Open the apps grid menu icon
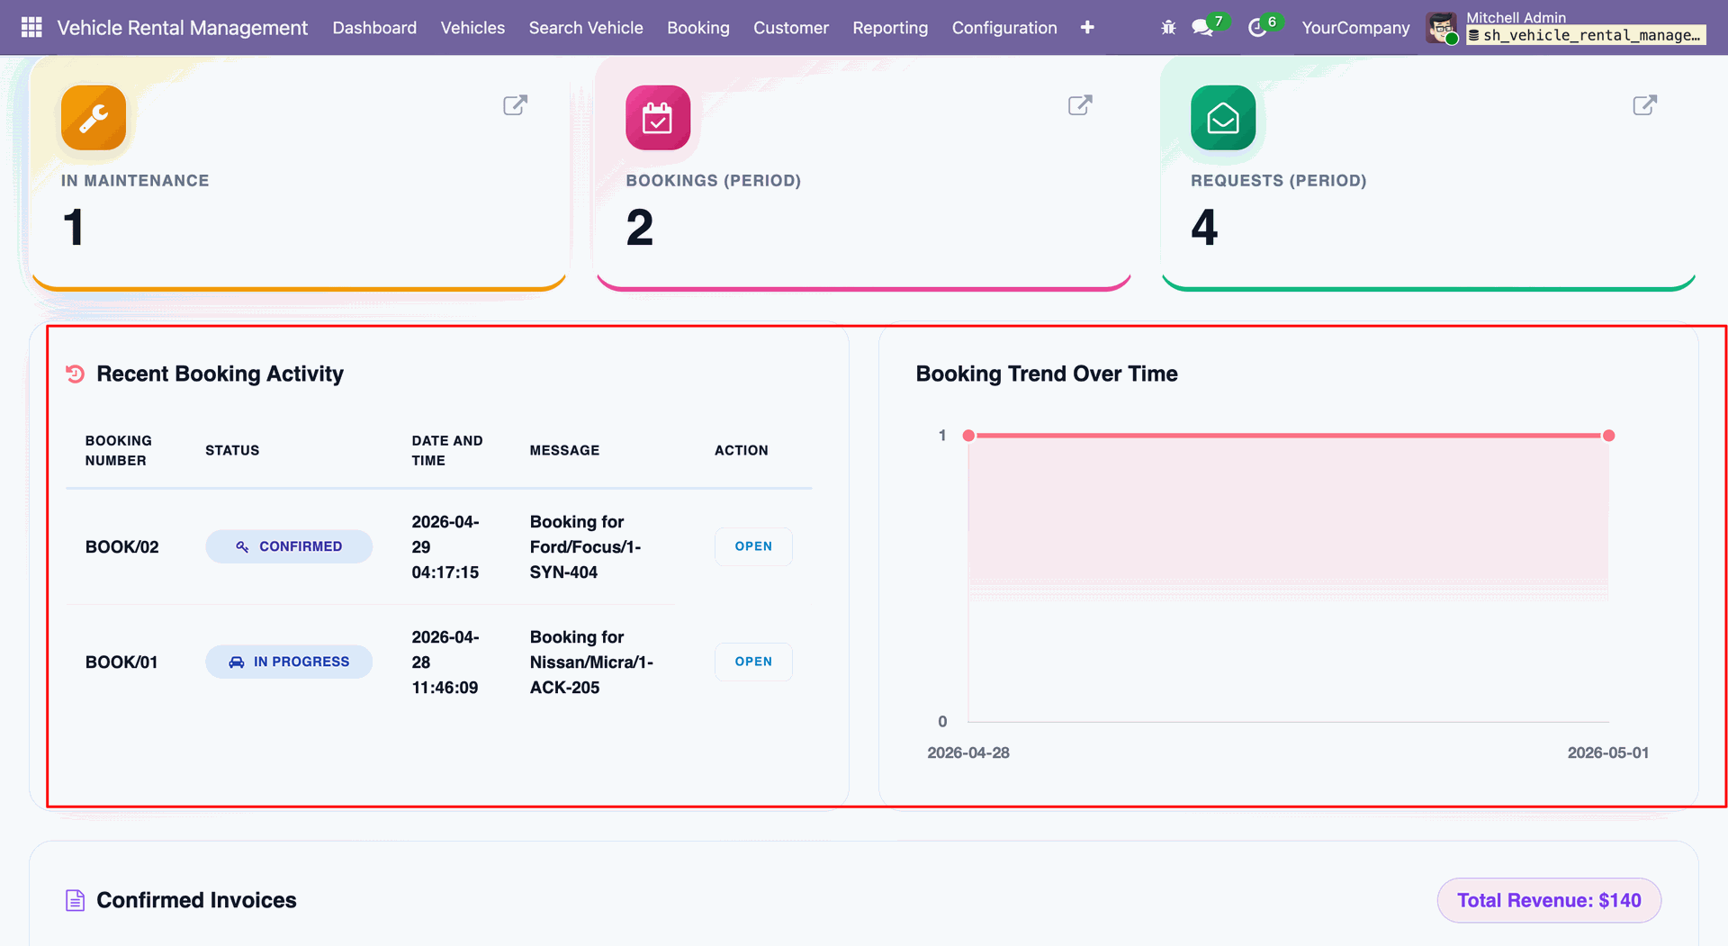The image size is (1728, 946). point(31,28)
